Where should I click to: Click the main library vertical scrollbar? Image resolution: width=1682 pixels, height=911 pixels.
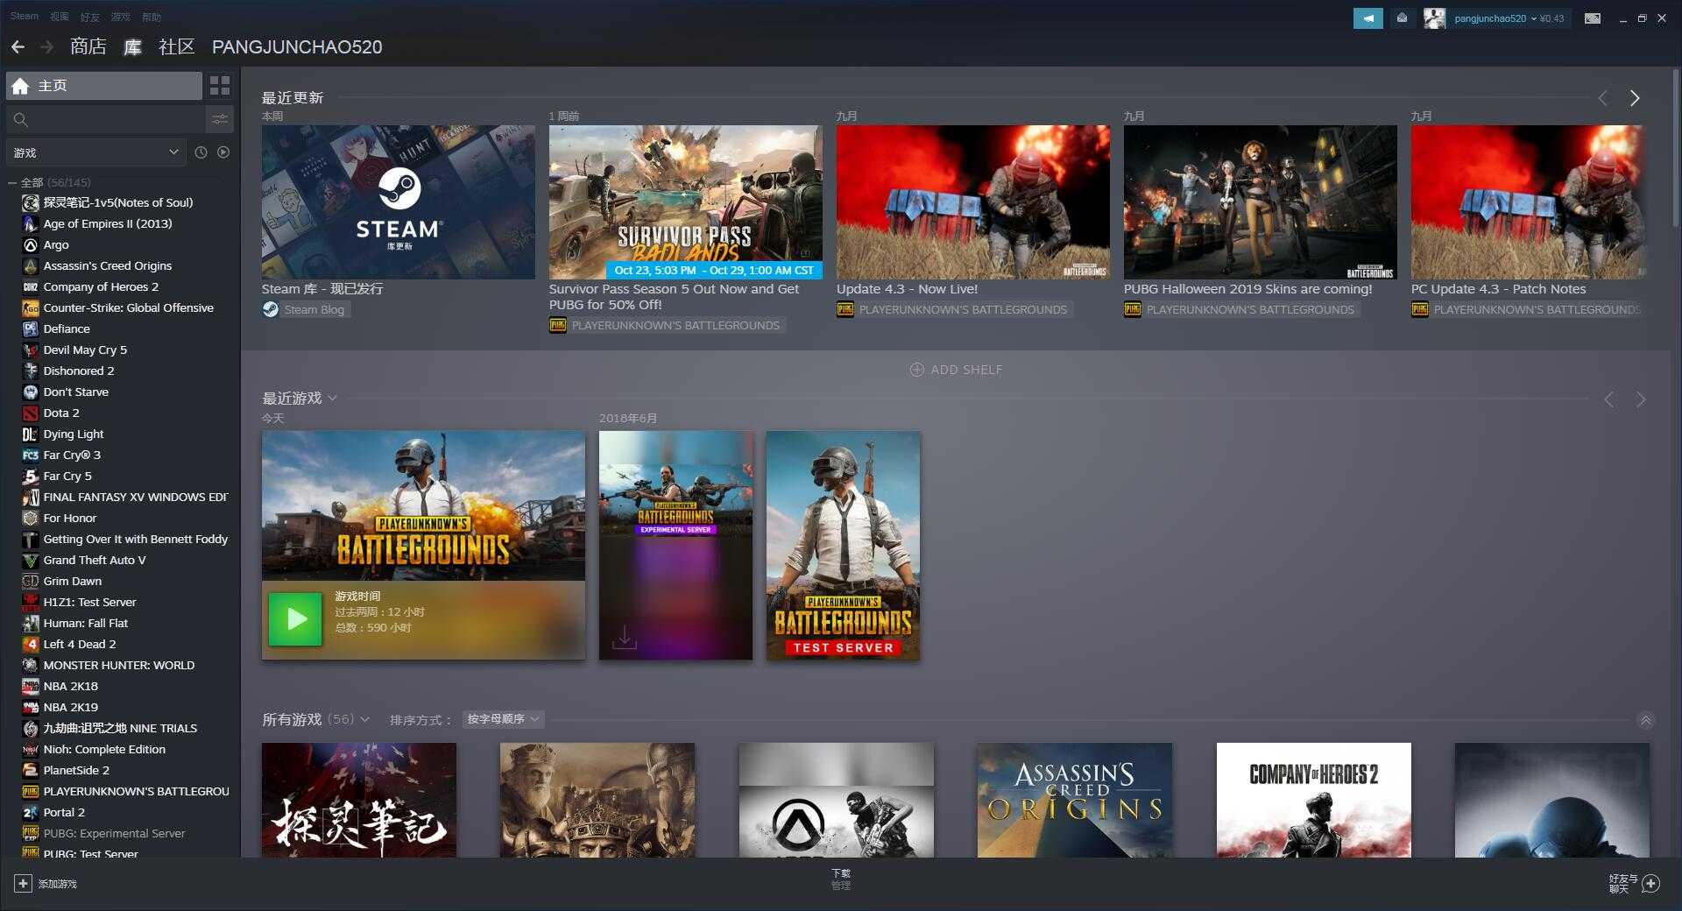1676,149
